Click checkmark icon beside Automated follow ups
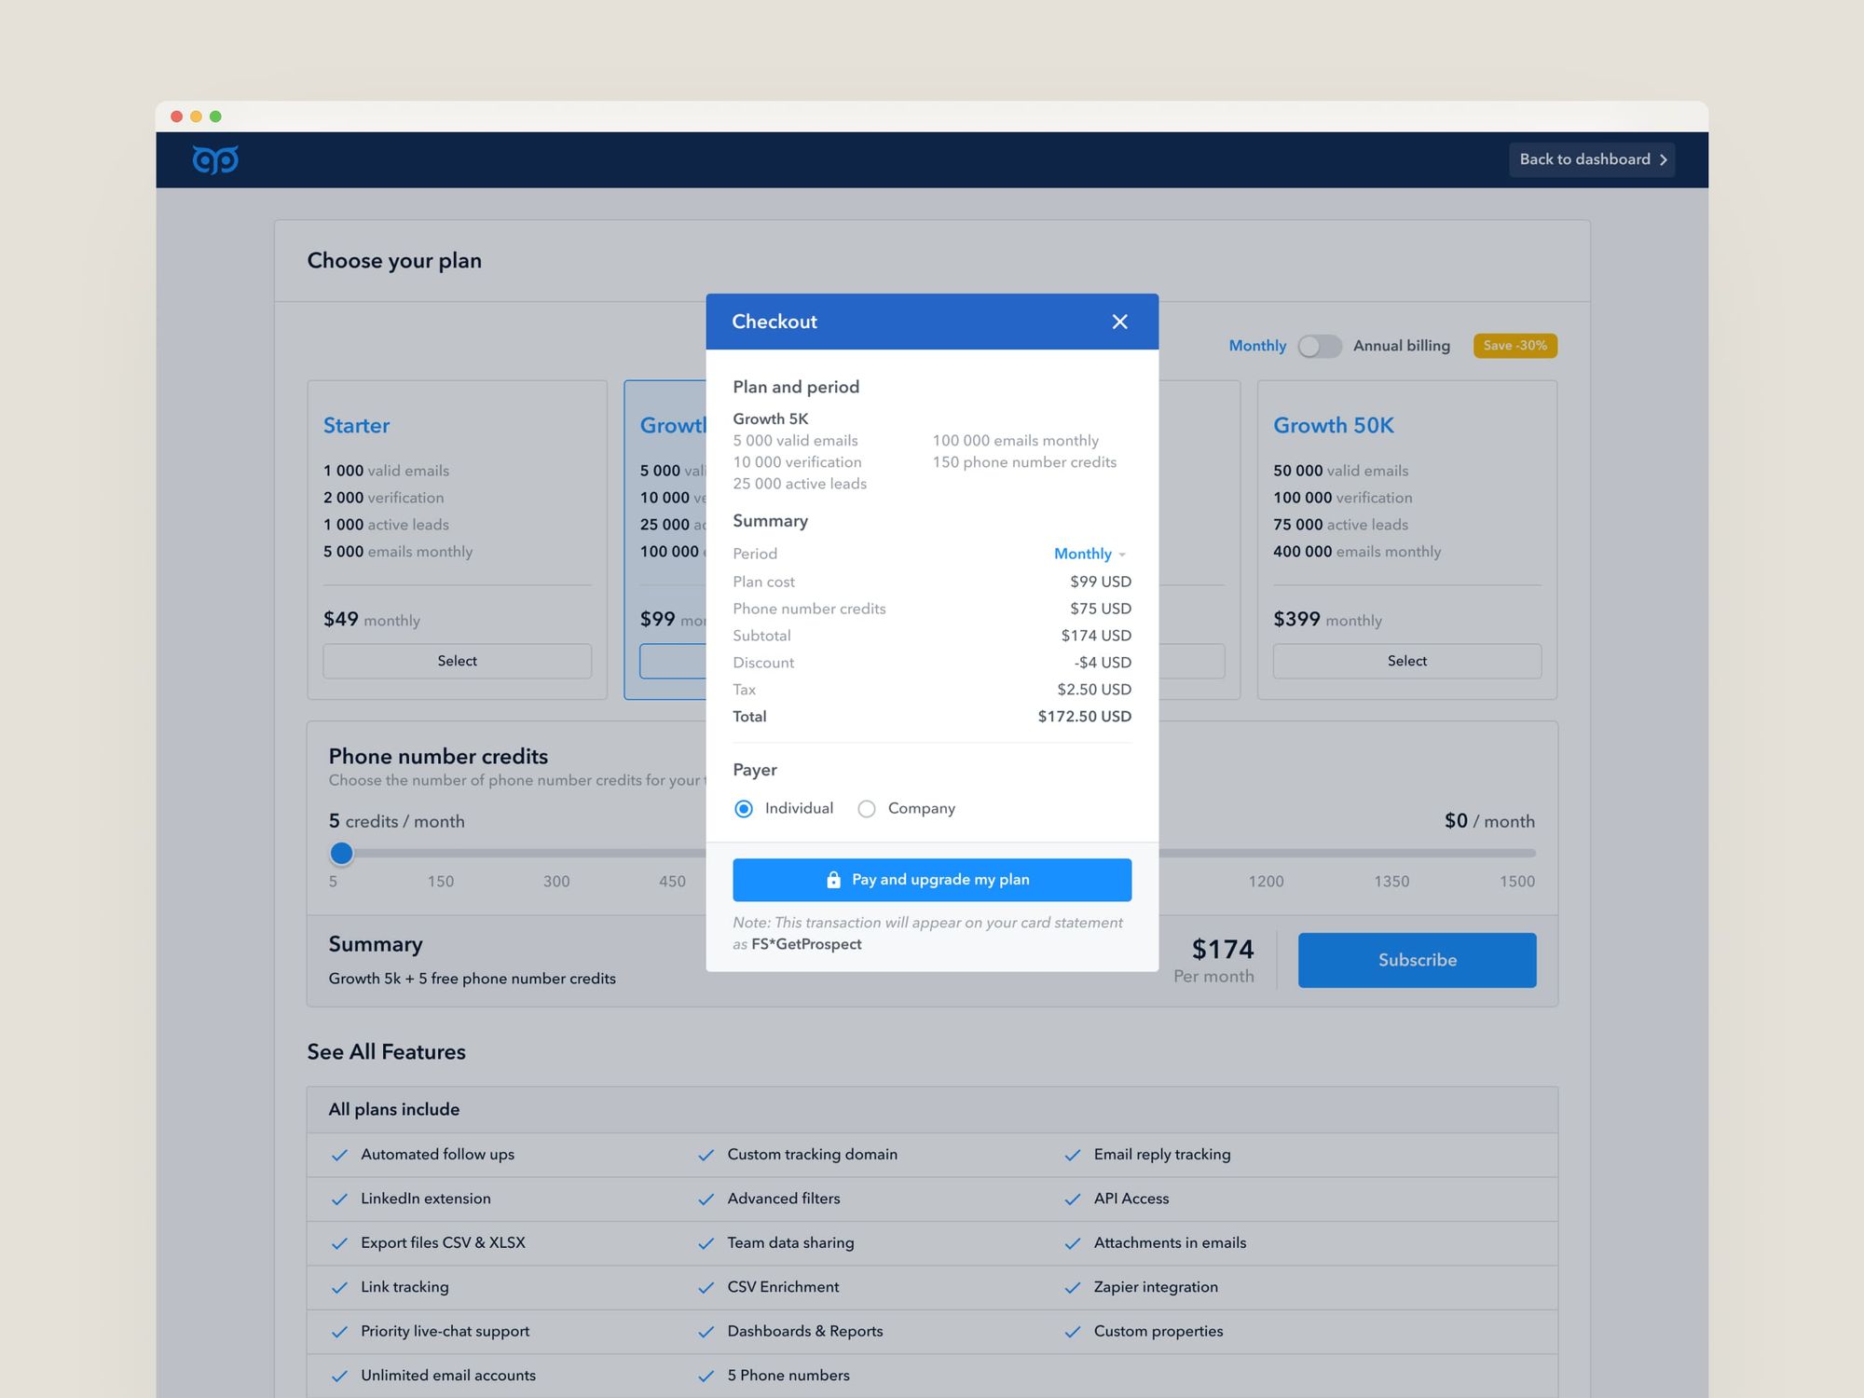 339,1155
